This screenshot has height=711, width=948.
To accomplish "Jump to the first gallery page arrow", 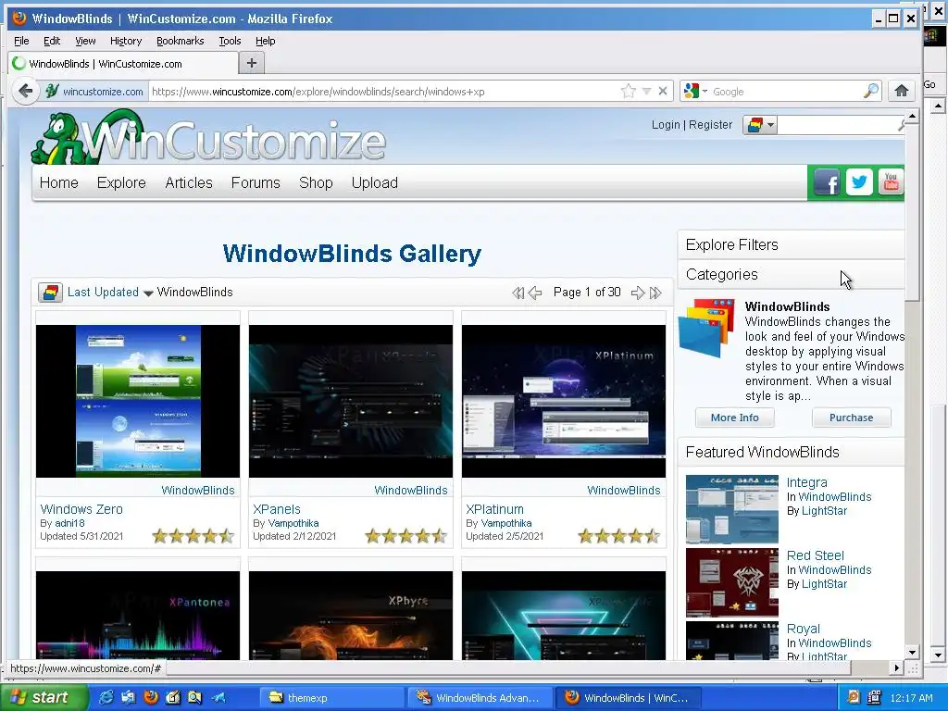I will (518, 293).
